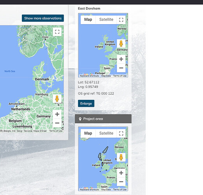The image size is (203, 195).
Task: Open Keyboard shortcuts on Project area map
Action: 89,190
